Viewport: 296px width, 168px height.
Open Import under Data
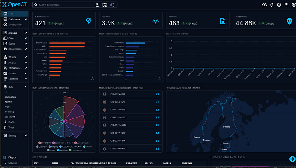7,107
